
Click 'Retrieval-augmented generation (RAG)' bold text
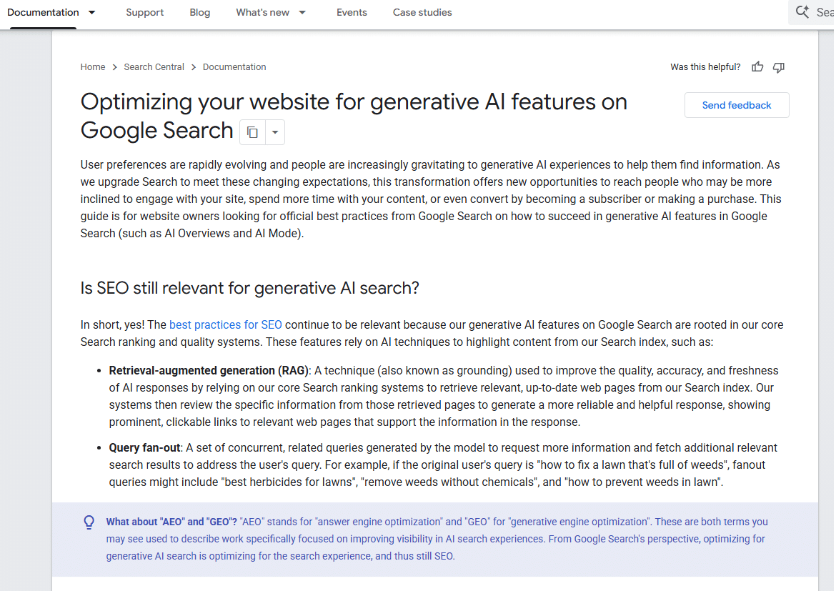209,371
